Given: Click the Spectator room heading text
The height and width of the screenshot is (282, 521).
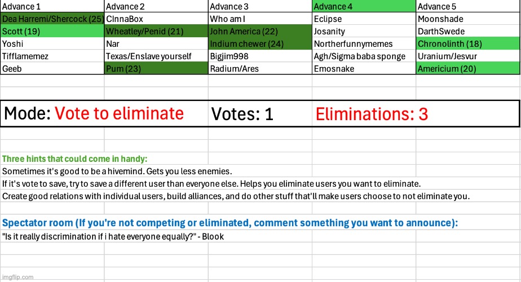Looking at the screenshot, I should 230,223.
